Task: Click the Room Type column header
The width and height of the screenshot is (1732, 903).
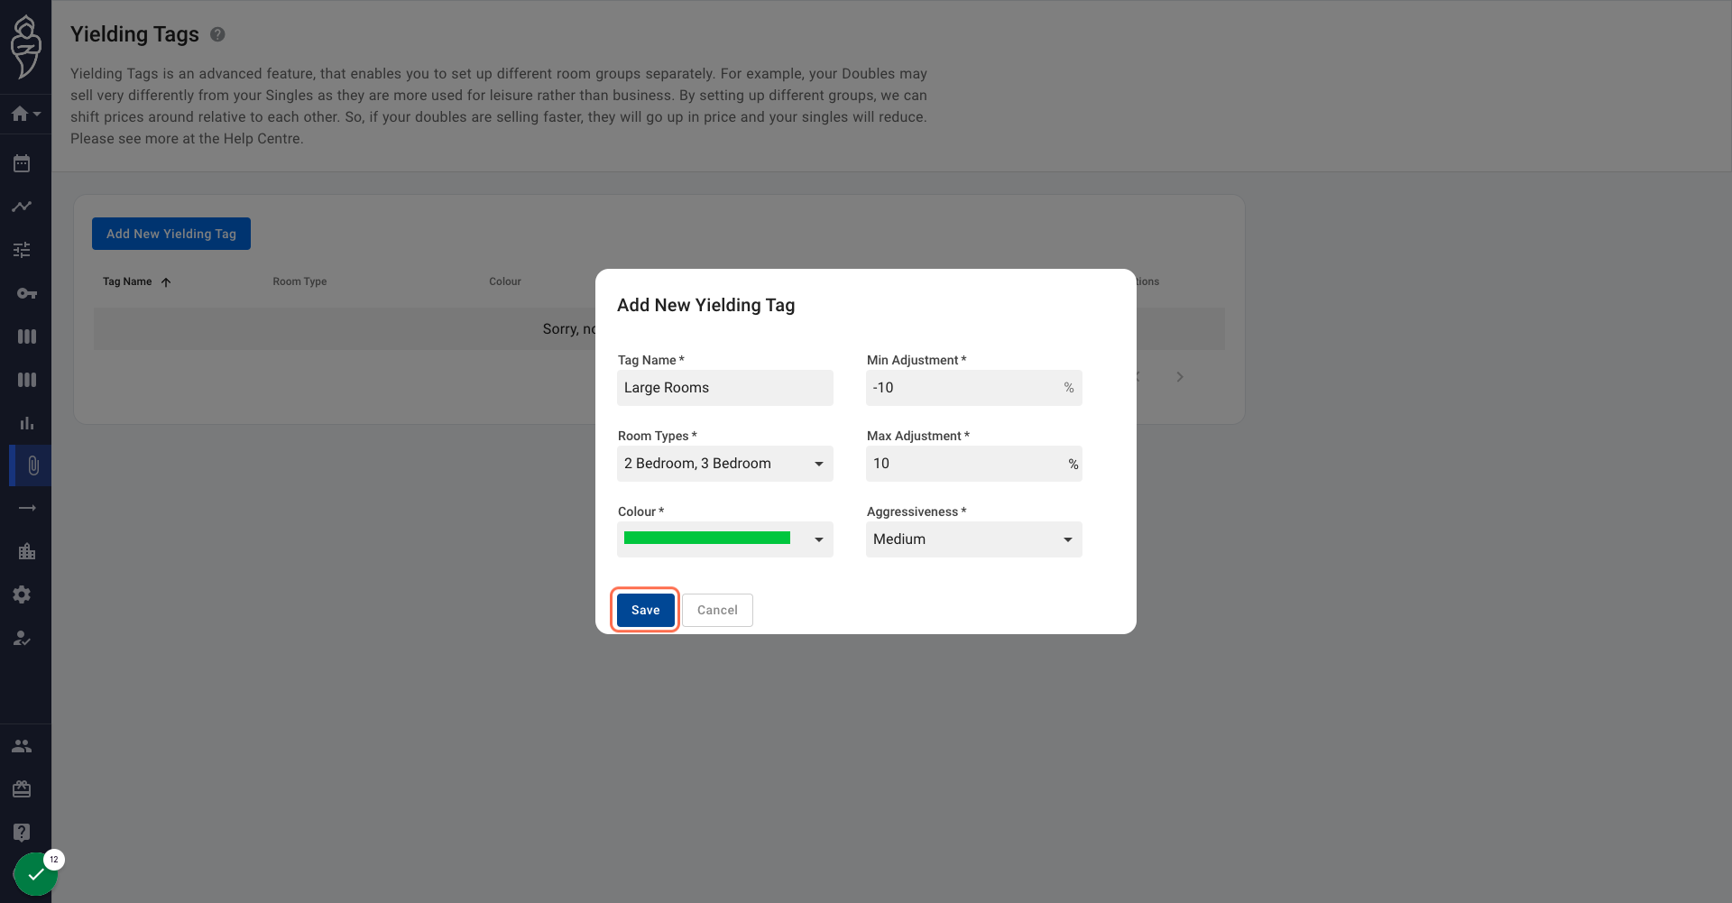Action: click(x=299, y=281)
